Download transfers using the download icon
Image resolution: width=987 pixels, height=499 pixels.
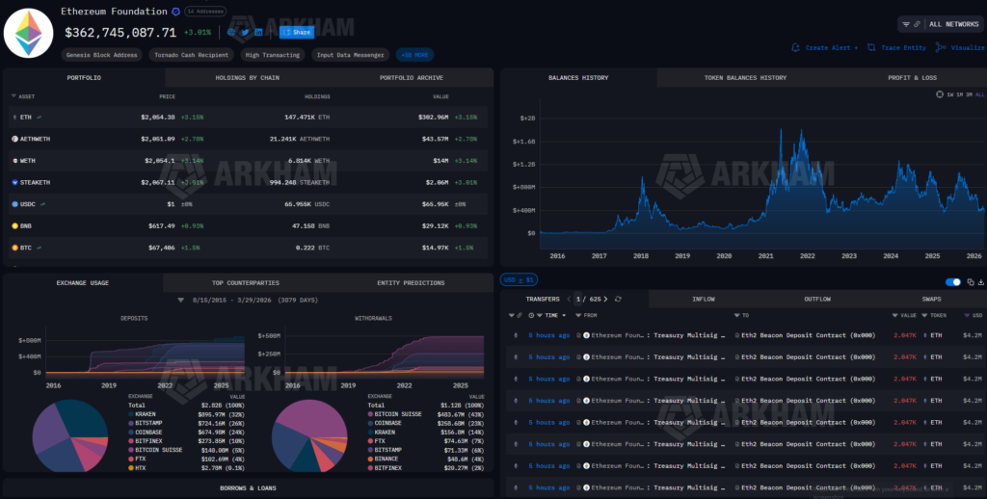[980, 282]
